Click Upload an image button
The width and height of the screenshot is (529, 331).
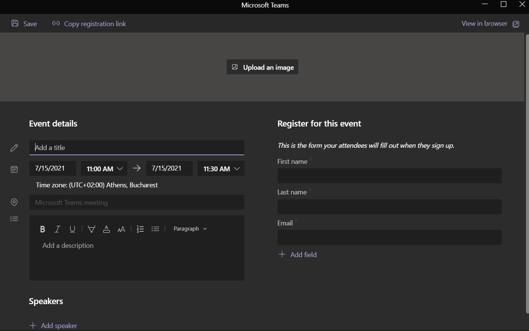(262, 67)
